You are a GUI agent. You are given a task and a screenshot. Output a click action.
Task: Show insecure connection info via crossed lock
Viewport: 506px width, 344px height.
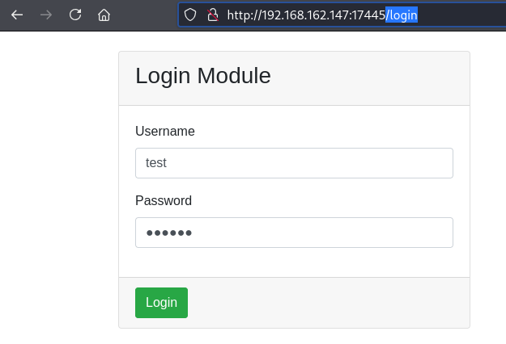coord(213,15)
